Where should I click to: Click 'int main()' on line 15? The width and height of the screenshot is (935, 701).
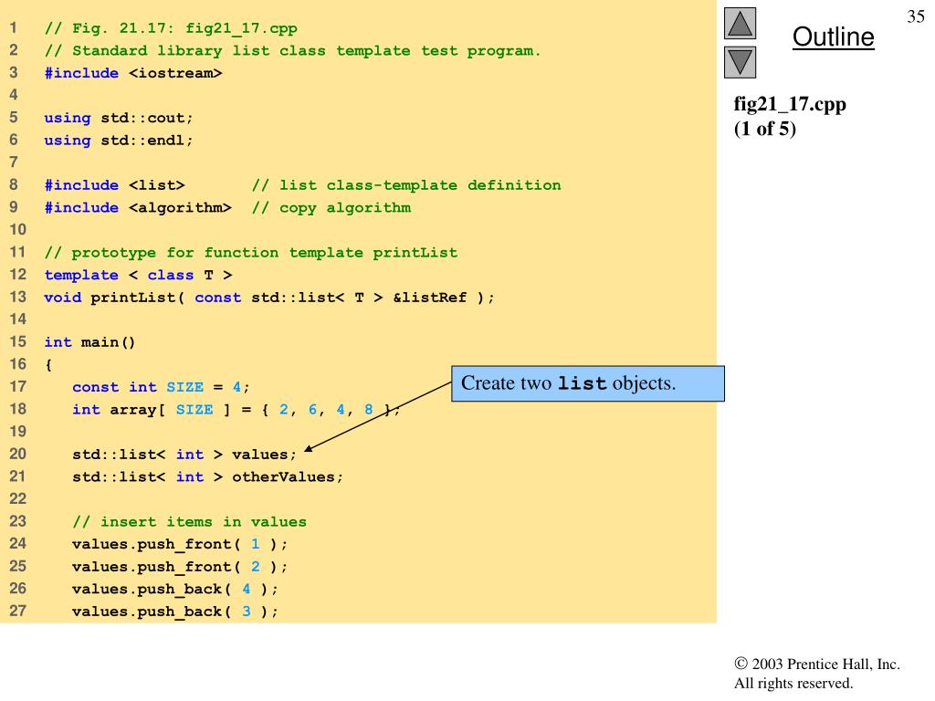coord(90,342)
